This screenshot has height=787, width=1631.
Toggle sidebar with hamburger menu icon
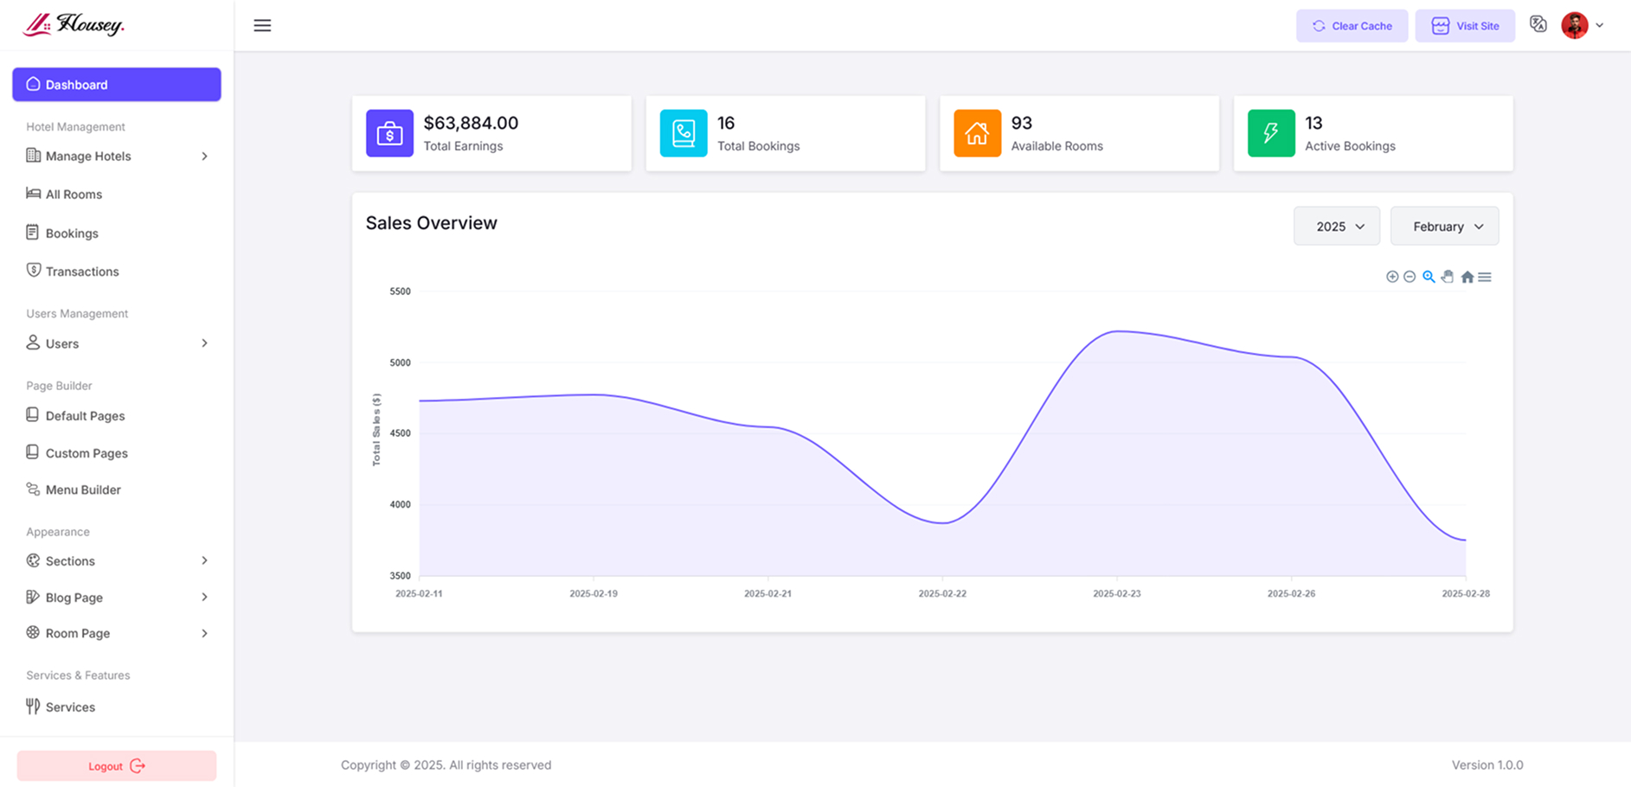pos(262,26)
